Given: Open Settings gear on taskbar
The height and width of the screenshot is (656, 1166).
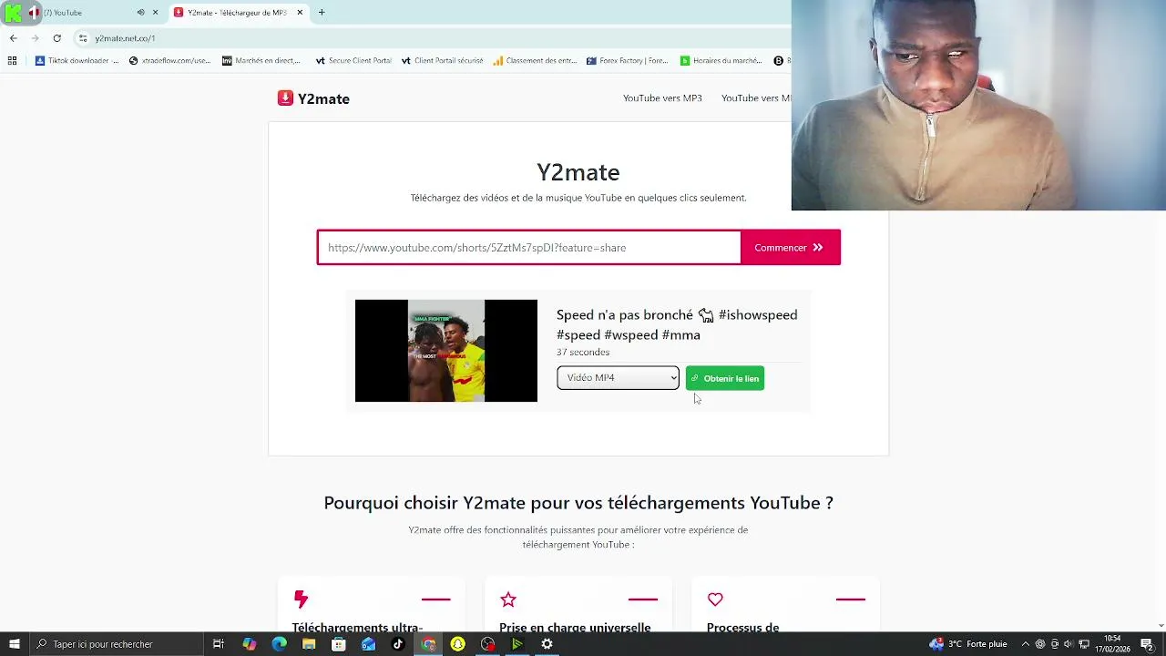Looking at the screenshot, I should [x=547, y=644].
